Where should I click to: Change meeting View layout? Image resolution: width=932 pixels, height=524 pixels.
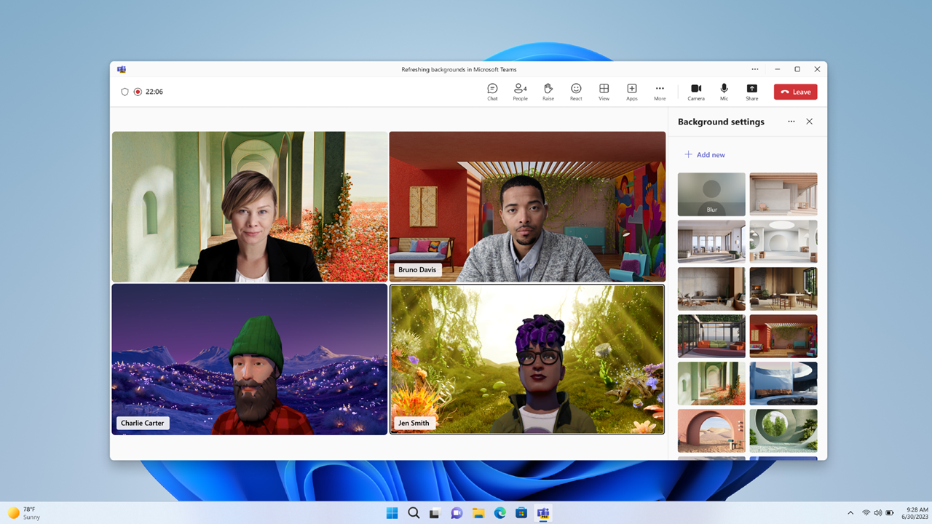tap(604, 92)
